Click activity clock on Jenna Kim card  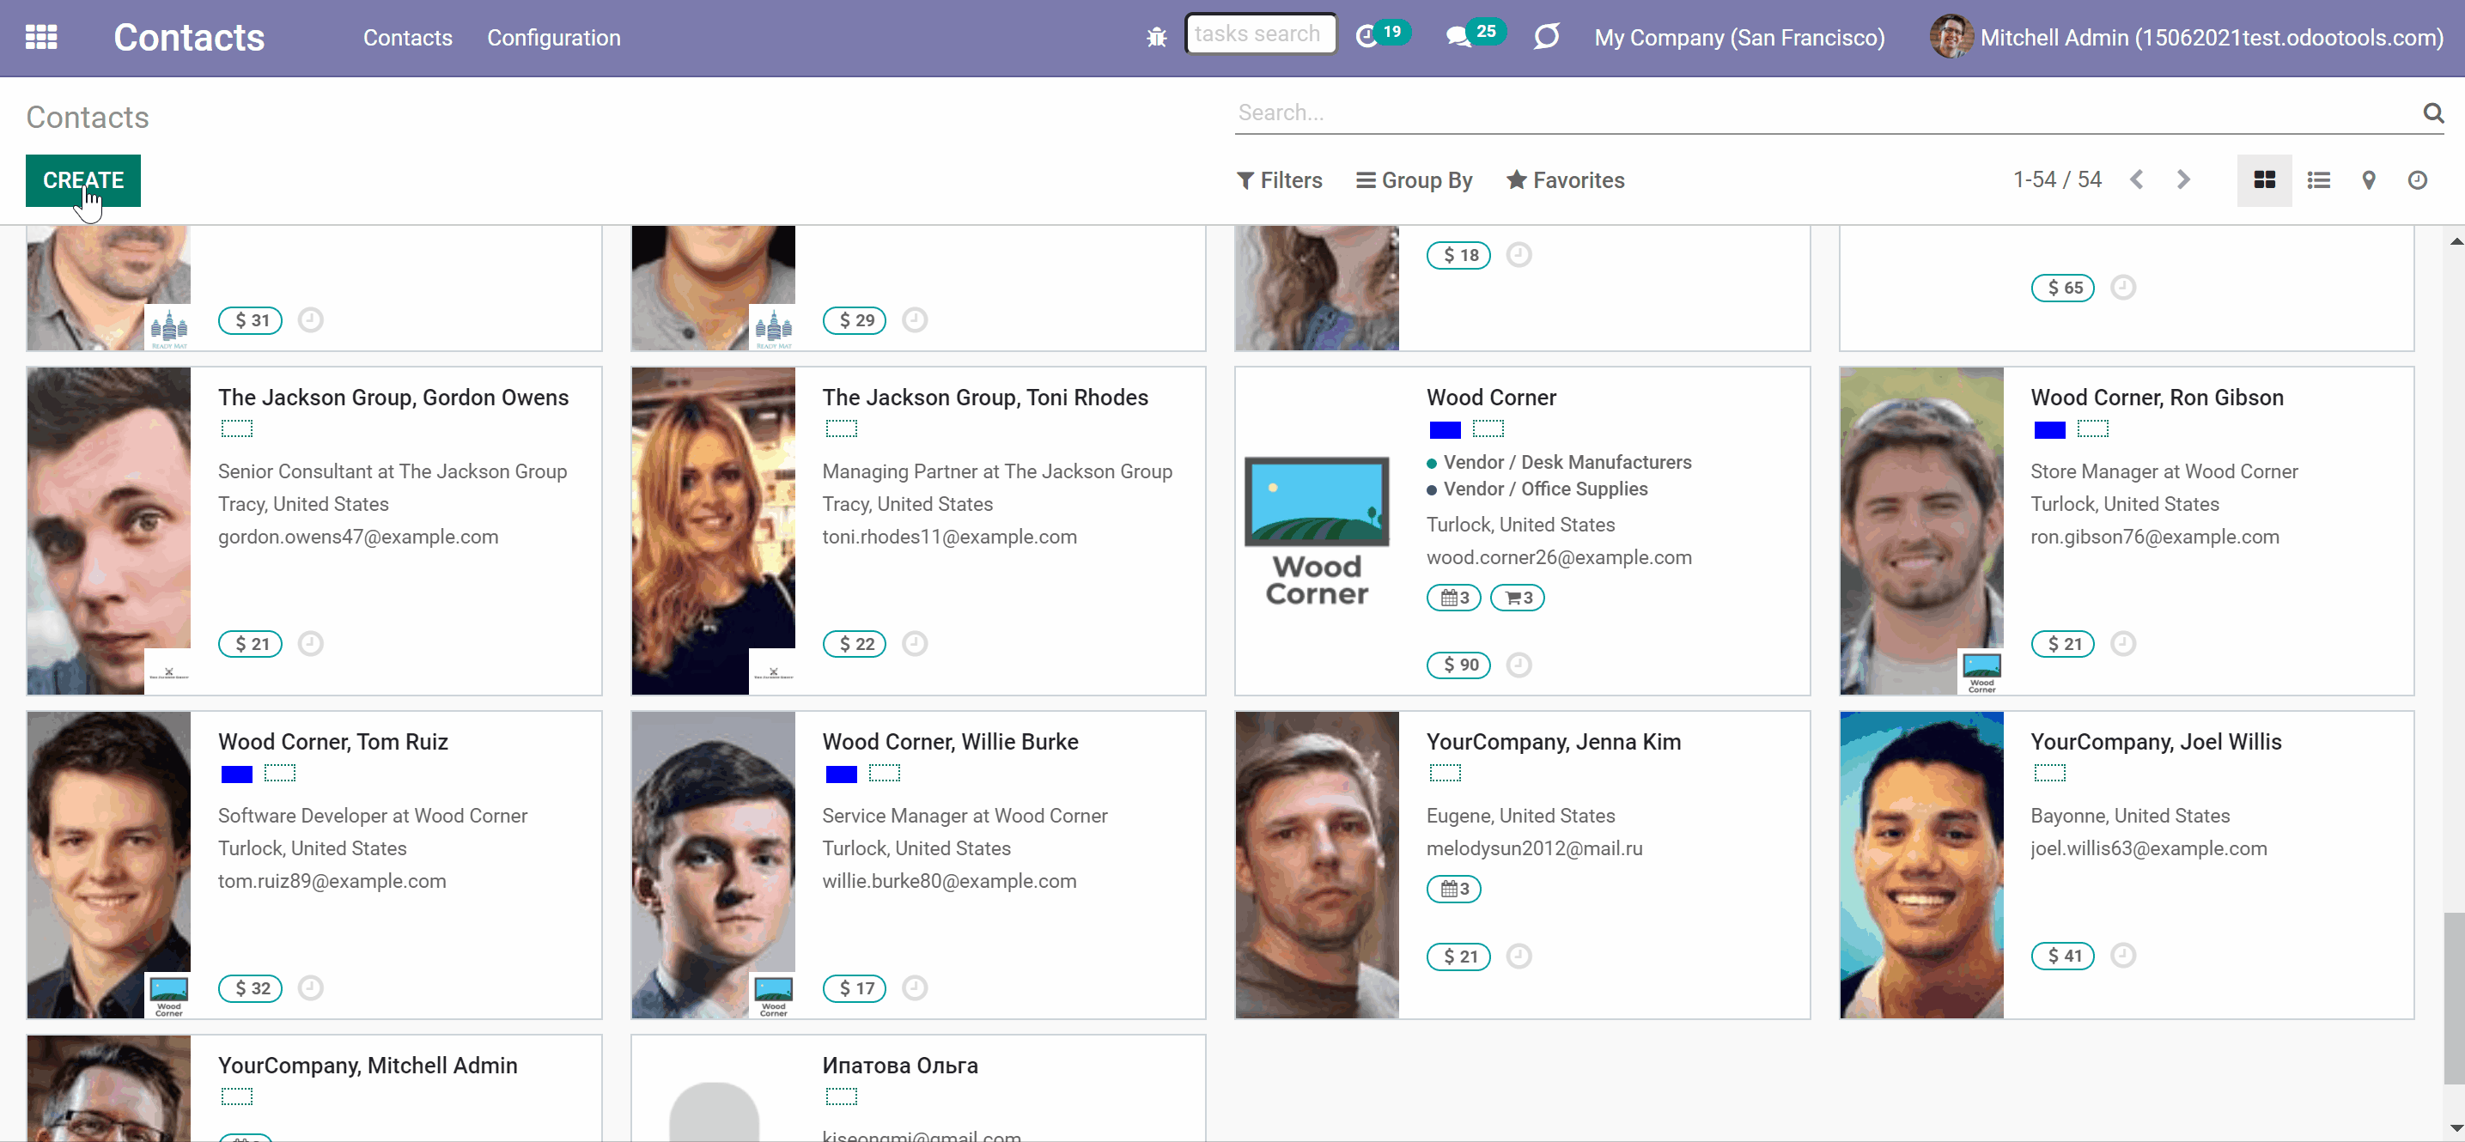[x=1519, y=957]
